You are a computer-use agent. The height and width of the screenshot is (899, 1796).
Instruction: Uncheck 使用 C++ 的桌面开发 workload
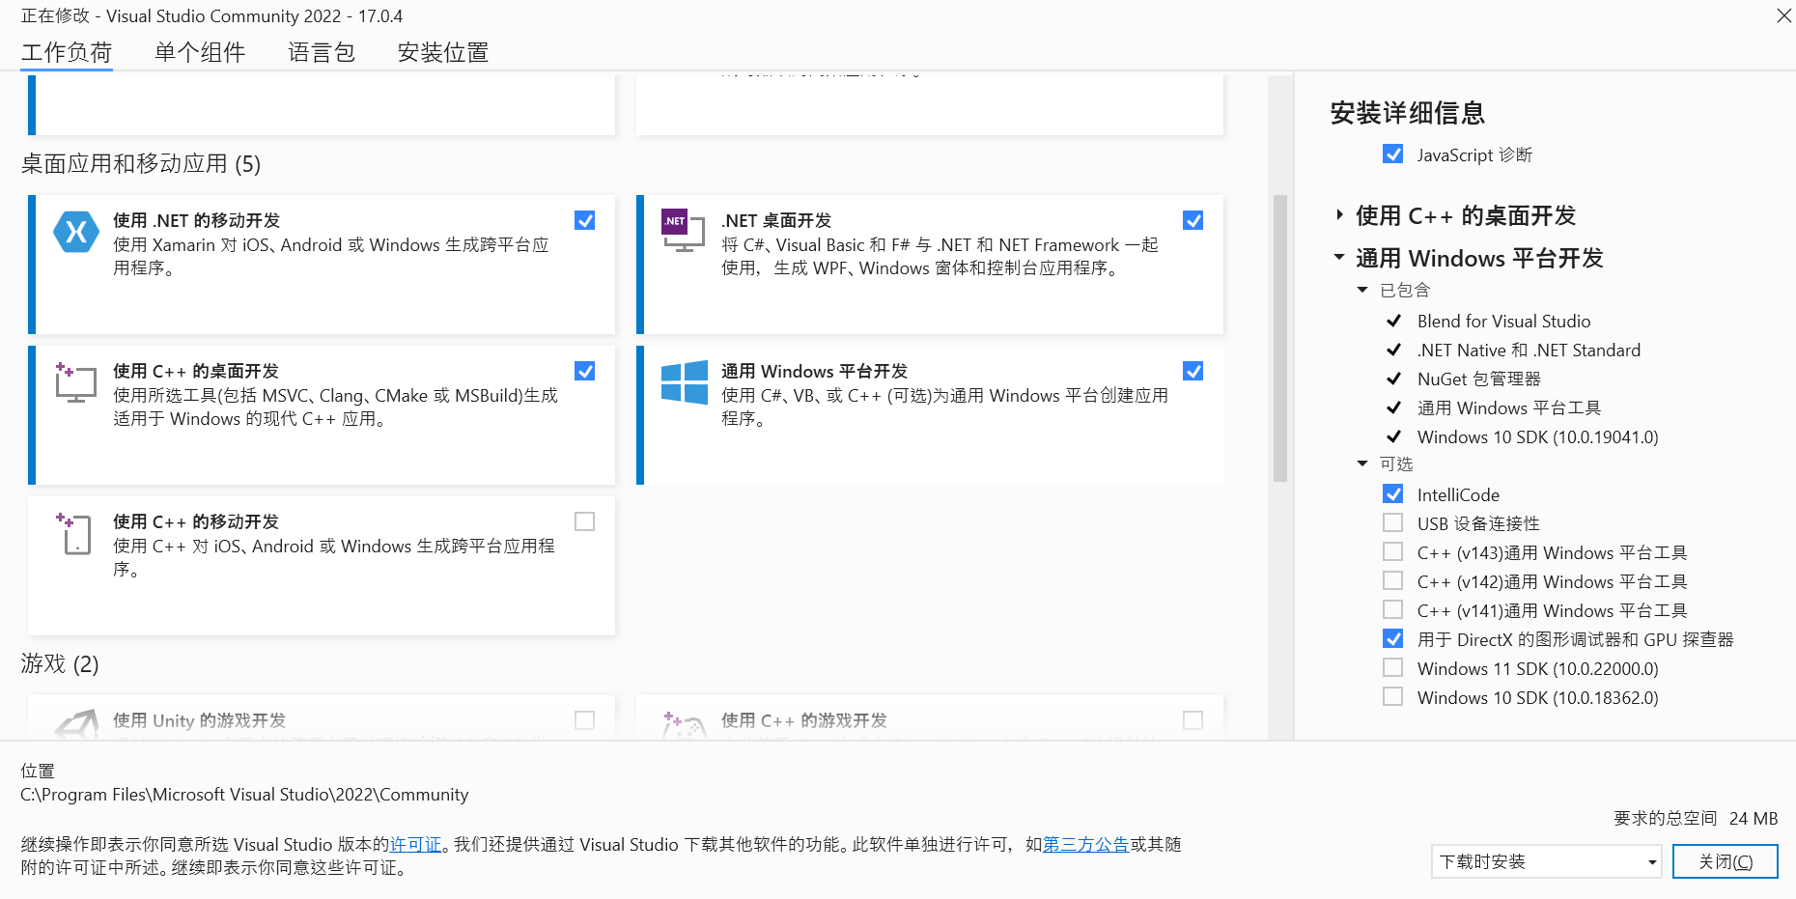tap(585, 371)
